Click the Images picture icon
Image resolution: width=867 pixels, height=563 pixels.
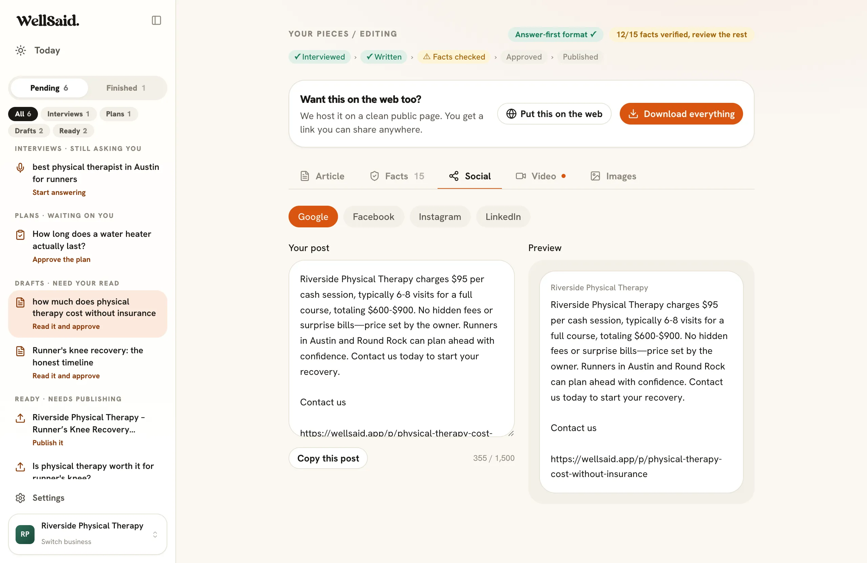pos(595,176)
